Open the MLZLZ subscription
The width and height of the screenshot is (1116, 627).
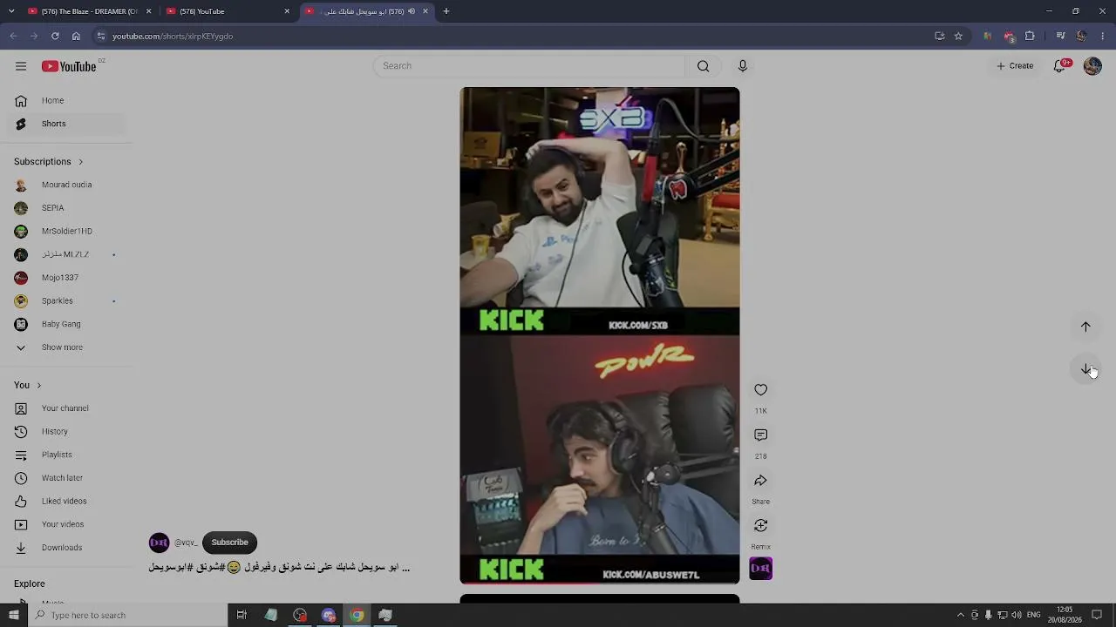(66, 254)
